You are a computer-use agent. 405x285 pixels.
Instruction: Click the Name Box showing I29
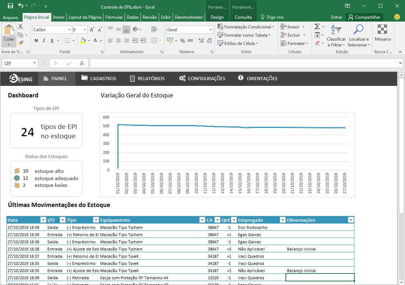pos(16,63)
